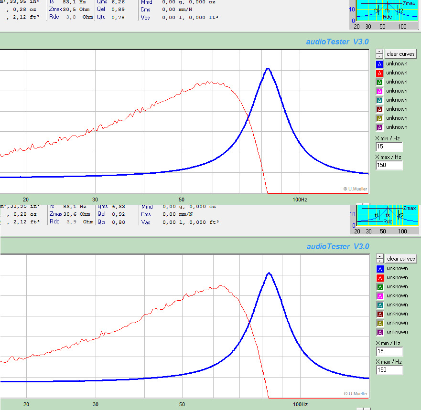Click the Qts value 0,78
421x410 pixels.
[118, 17]
